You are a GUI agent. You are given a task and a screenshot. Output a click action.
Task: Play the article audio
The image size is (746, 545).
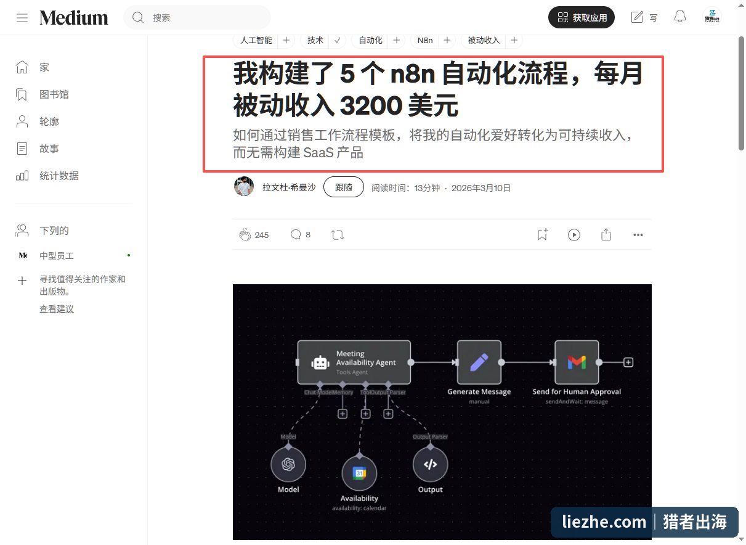point(574,235)
